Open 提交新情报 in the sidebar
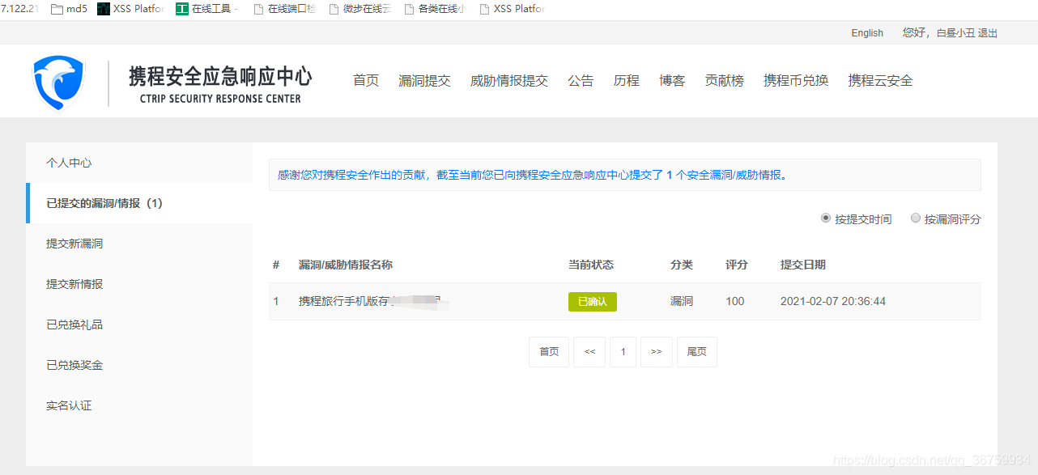 [139, 284]
